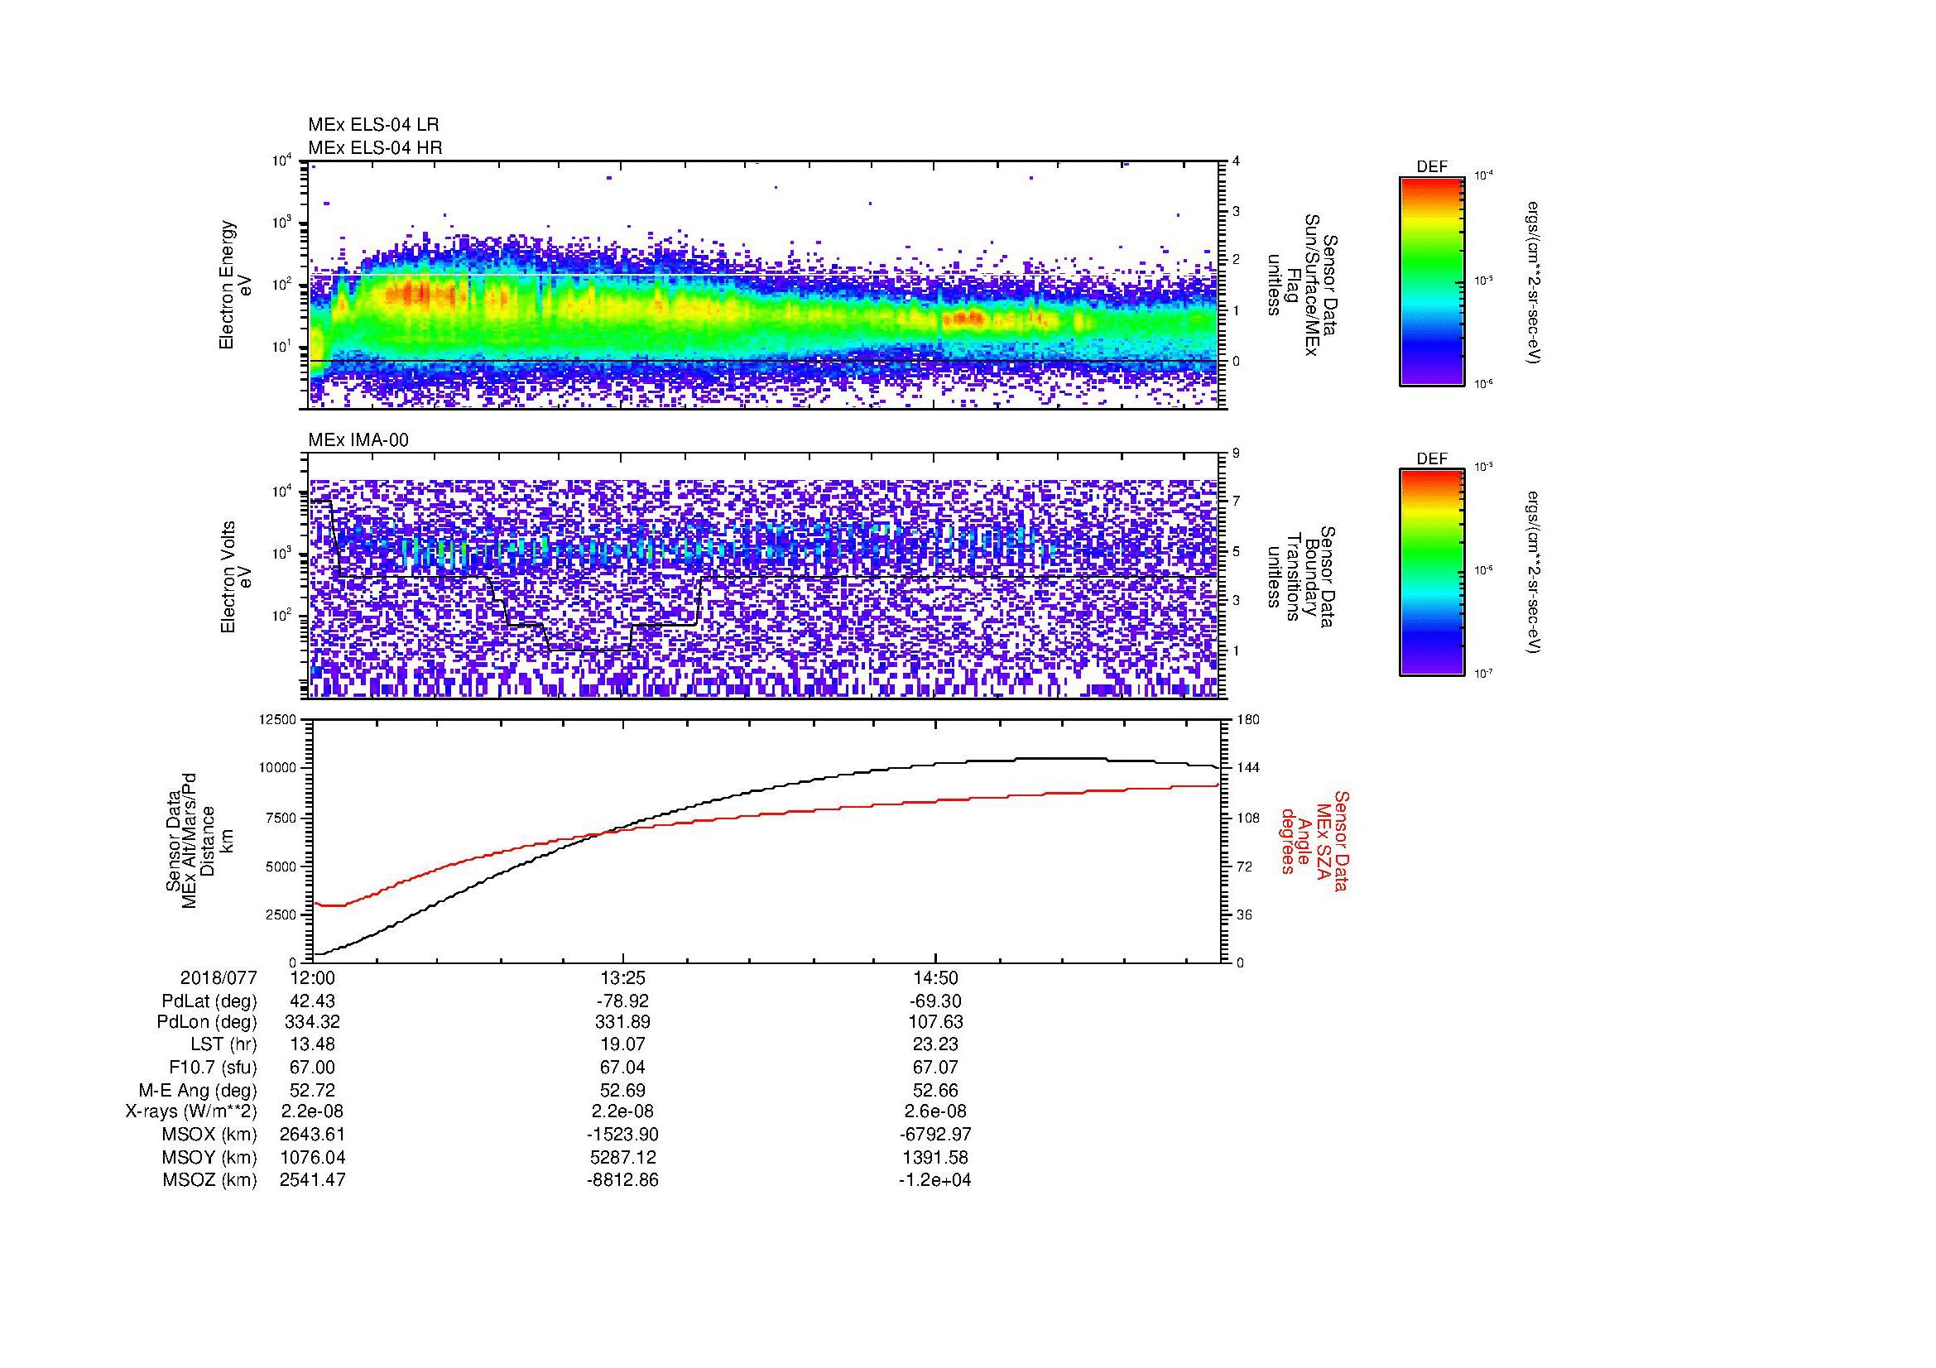Viewport: 1936px width, 1368px height.
Task: Click the M-E Ang value '52.69'
Action: pos(623,1091)
